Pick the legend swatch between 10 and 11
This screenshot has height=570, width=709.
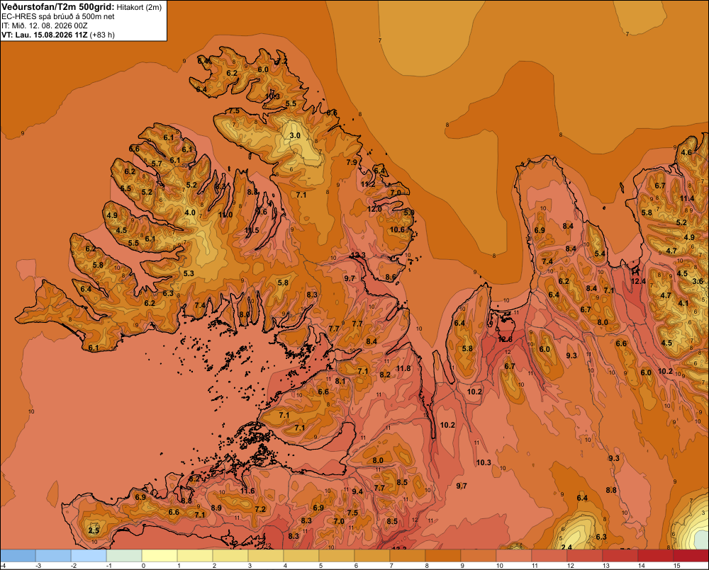513,556
